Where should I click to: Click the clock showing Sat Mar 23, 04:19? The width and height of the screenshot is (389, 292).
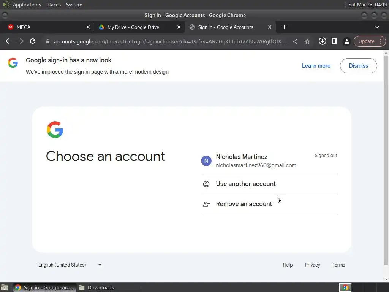tap(368, 5)
